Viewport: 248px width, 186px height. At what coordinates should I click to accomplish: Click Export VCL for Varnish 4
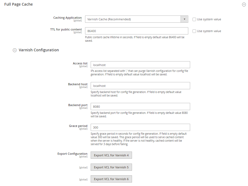point(111,155)
